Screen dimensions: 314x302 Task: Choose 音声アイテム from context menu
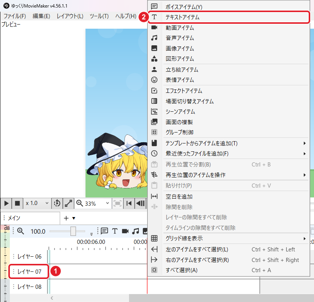pos(229,38)
